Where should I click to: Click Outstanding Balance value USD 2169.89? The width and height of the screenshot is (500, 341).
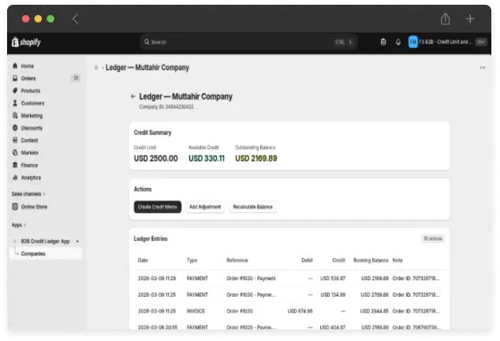(256, 159)
